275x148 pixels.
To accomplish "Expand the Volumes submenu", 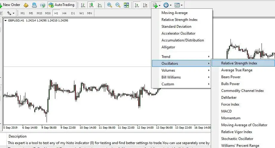I will coord(182,70).
